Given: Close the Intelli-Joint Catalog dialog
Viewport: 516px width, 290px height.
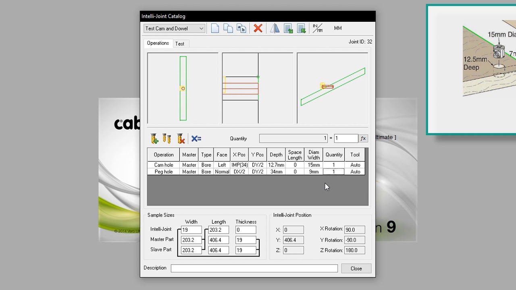Looking at the screenshot, I should 356,269.
